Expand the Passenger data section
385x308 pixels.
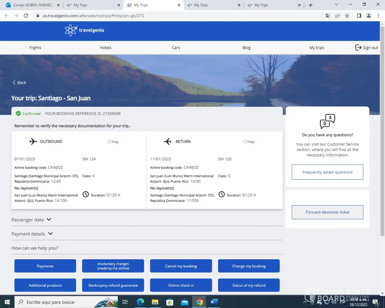[31, 220]
